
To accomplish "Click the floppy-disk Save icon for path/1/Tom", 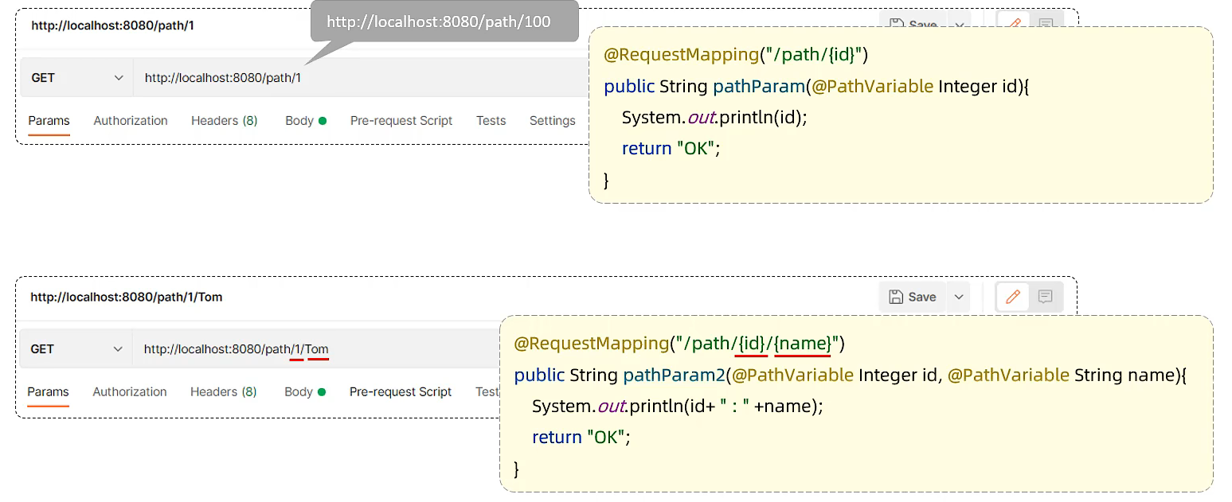I will click(896, 297).
